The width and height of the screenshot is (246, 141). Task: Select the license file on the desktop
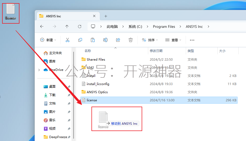click(x=11, y=12)
